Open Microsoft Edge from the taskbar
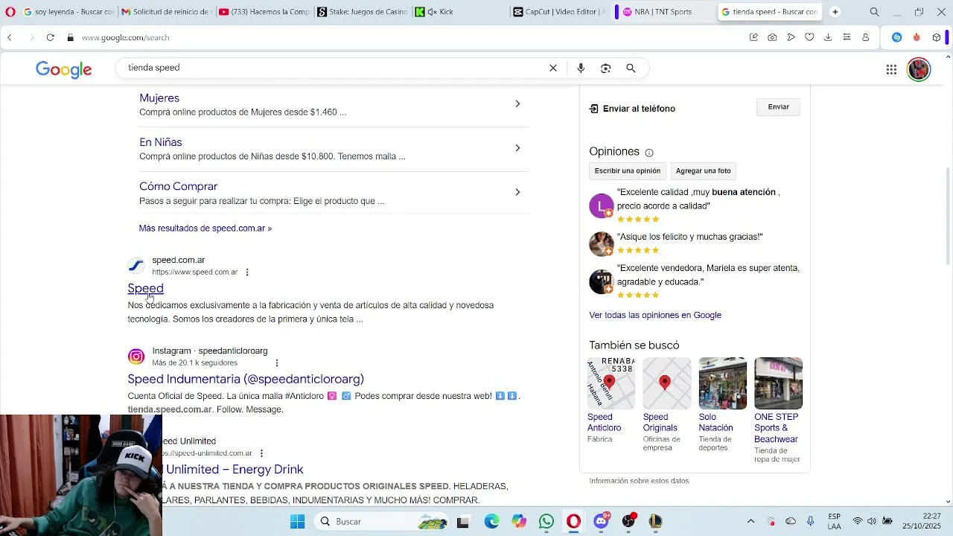The width and height of the screenshot is (953, 536). point(491,521)
